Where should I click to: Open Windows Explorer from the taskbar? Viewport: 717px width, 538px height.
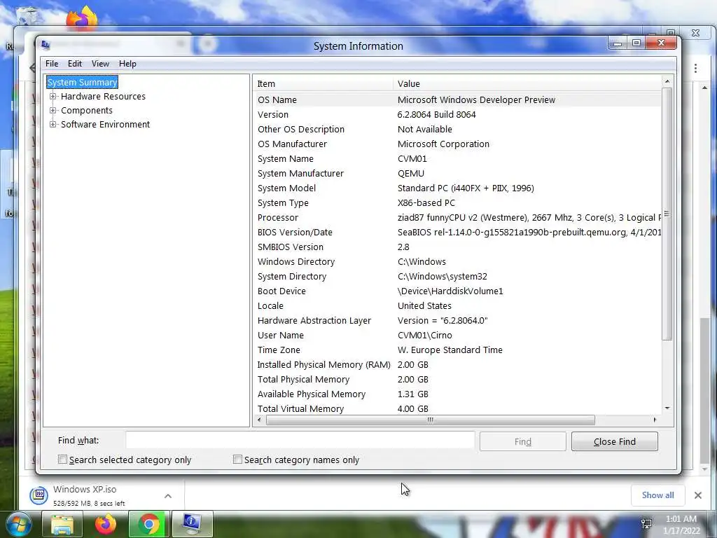pyautogui.click(x=62, y=524)
